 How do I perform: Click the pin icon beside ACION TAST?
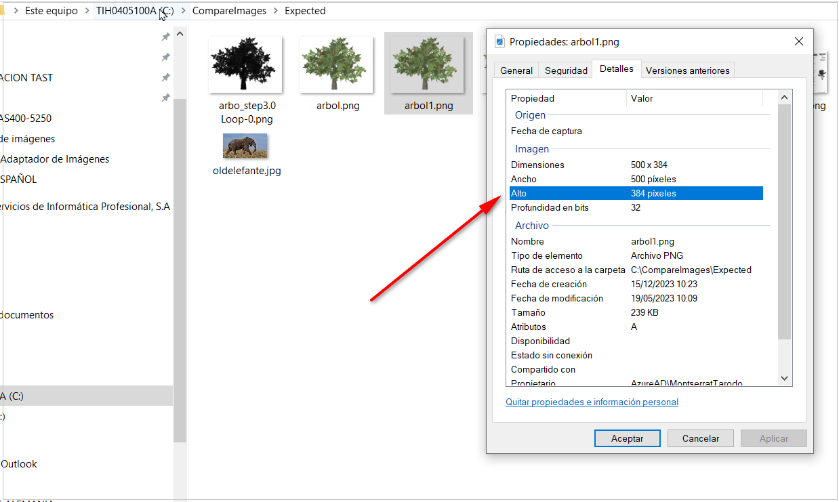165,77
